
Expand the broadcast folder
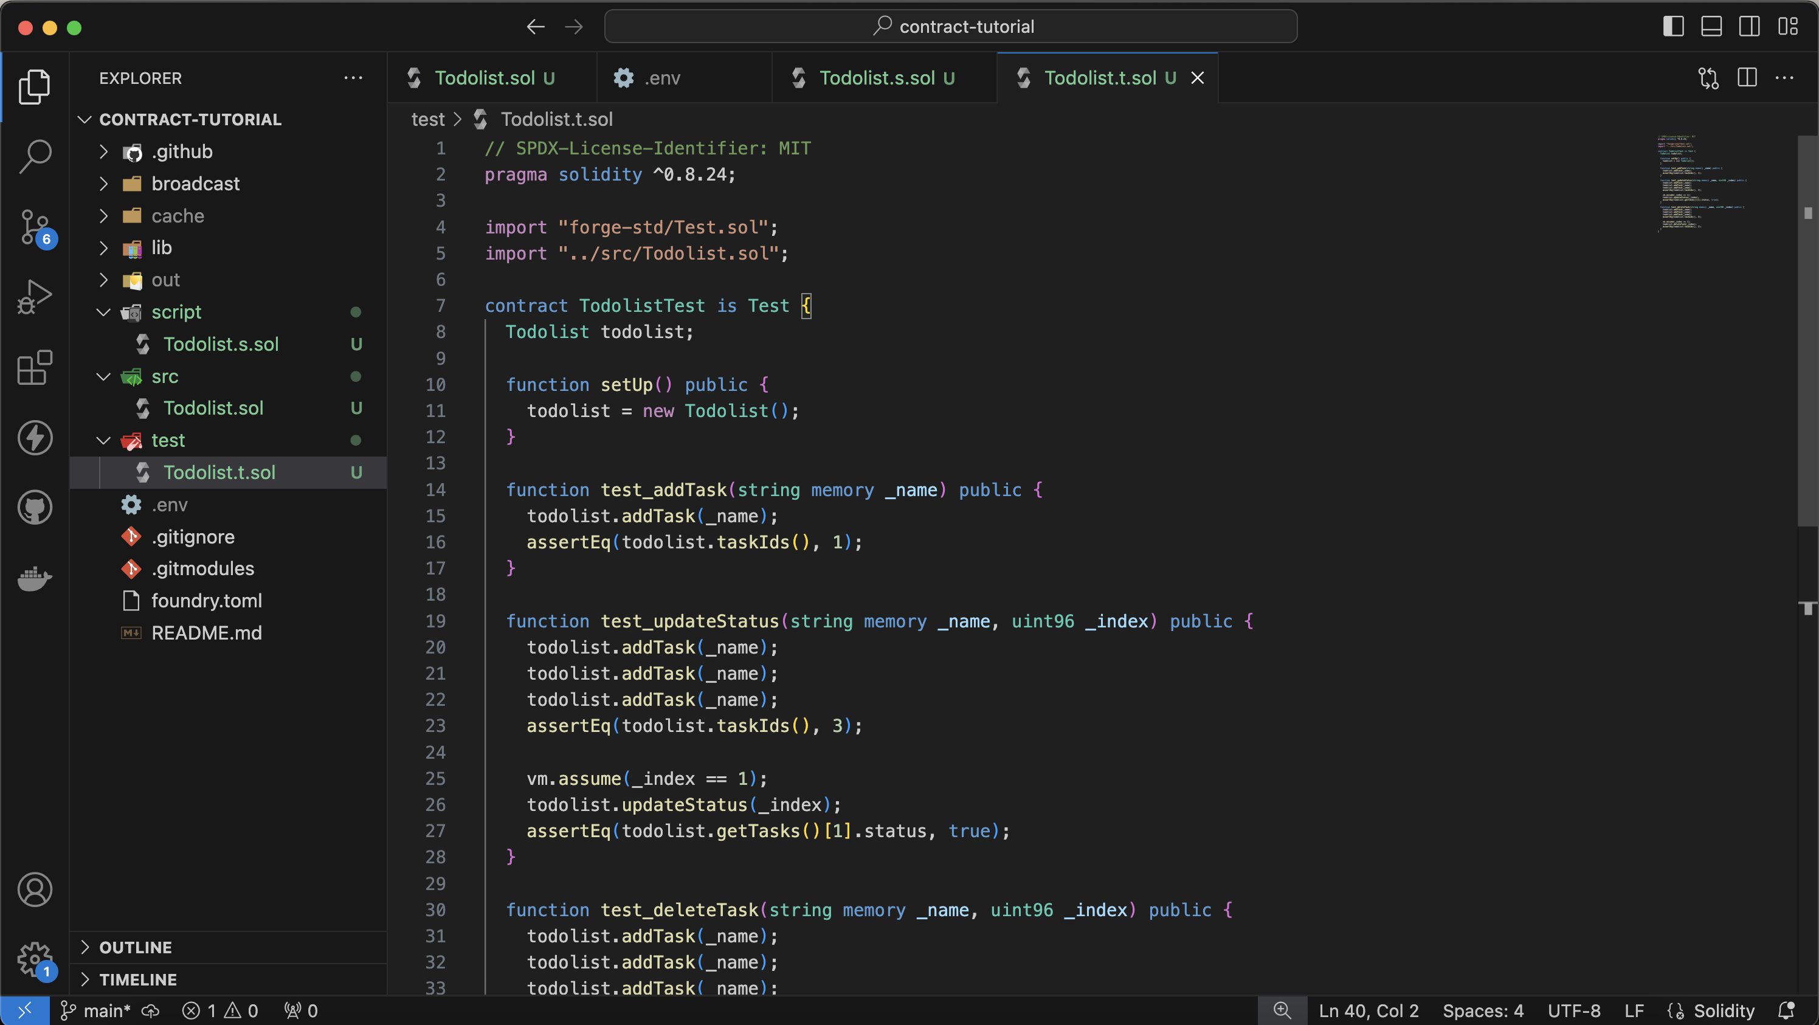[195, 184]
